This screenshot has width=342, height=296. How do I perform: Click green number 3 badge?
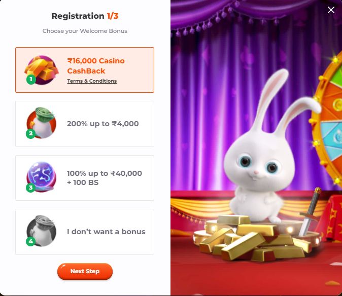click(x=31, y=188)
